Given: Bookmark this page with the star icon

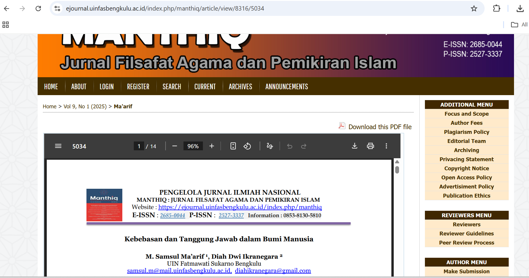Looking at the screenshot, I should [474, 9].
